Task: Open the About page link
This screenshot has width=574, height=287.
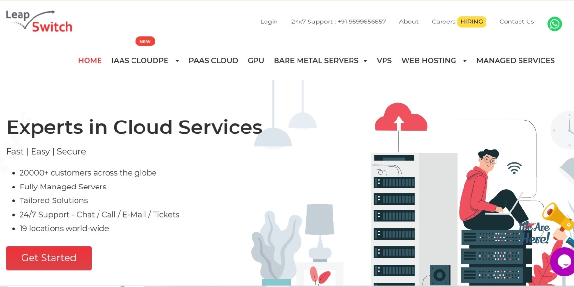Action: pos(408,22)
